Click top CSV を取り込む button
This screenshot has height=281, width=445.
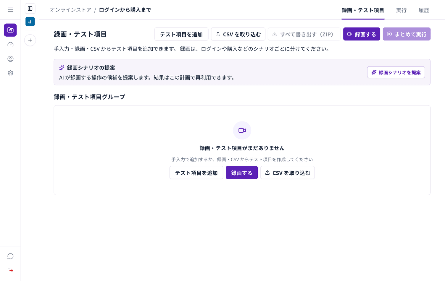coord(238,34)
